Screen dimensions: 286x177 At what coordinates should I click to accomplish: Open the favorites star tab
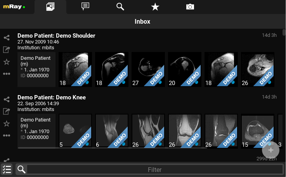(155, 7)
